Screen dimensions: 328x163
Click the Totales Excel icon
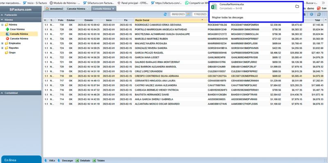94,161
